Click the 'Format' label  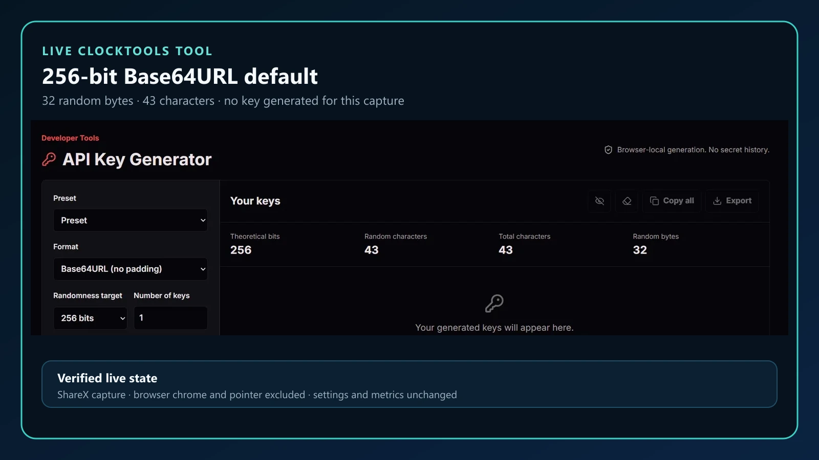click(x=66, y=246)
